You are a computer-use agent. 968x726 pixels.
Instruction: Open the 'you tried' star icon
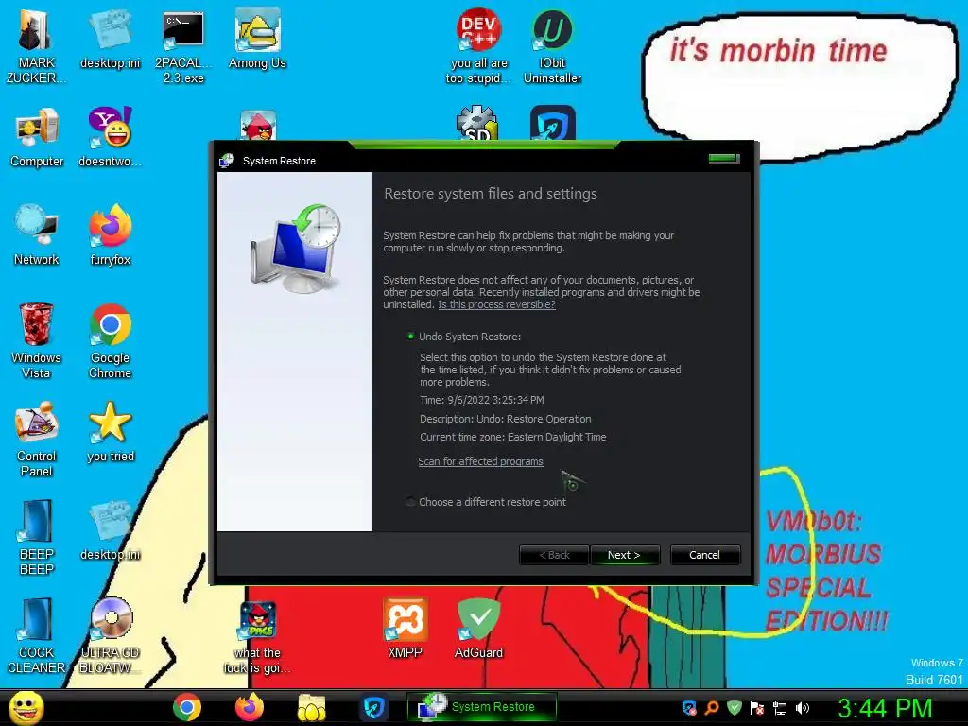(110, 432)
